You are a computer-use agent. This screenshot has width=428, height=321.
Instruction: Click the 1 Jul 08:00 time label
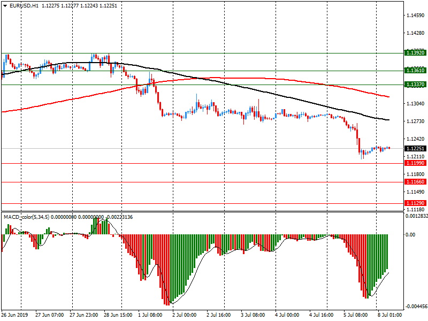(x=150, y=315)
